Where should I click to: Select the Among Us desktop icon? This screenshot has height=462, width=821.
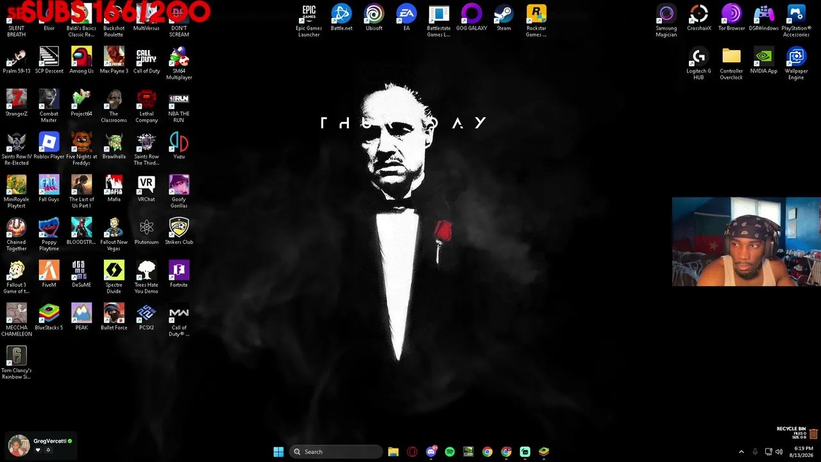[81, 60]
